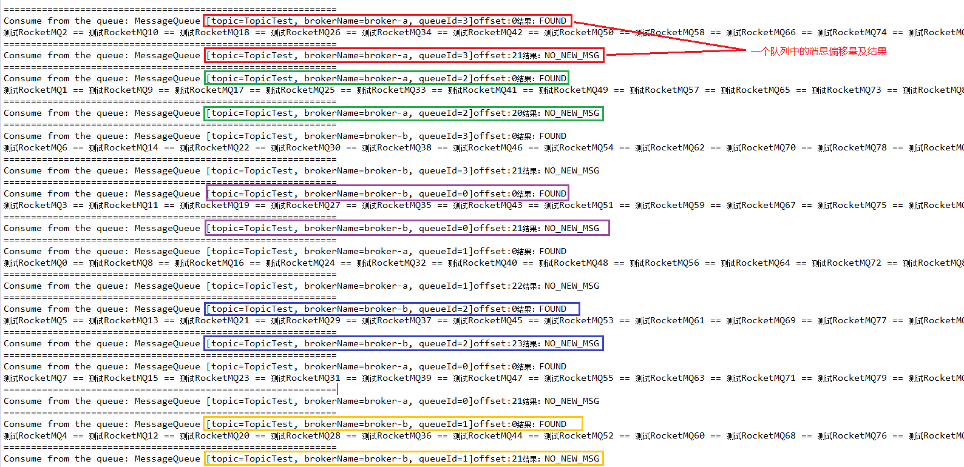Select NO_NEW_MSG result for broker-a queueId=2
The image size is (964, 467).
pyautogui.click(x=571, y=113)
